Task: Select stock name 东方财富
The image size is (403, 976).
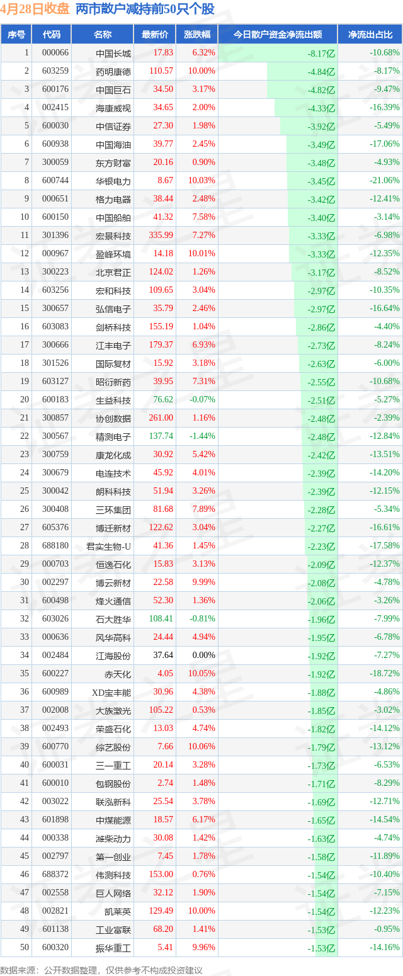Action: [x=114, y=162]
